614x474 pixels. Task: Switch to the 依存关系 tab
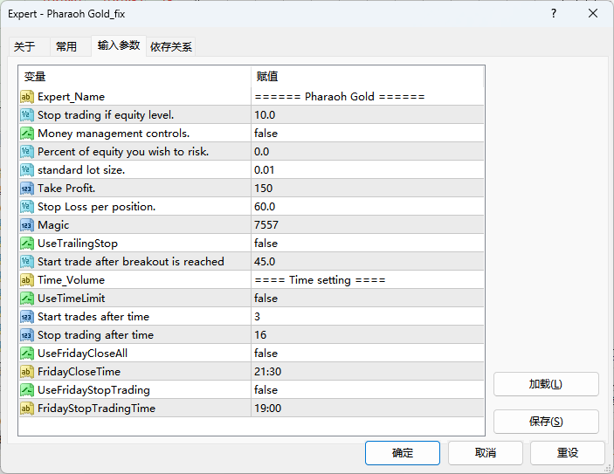[171, 47]
